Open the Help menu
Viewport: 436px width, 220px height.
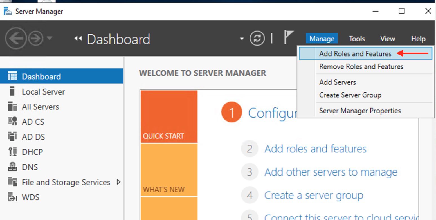click(x=418, y=39)
